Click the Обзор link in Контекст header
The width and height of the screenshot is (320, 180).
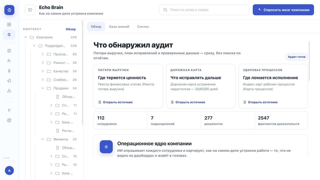(x=71, y=29)
